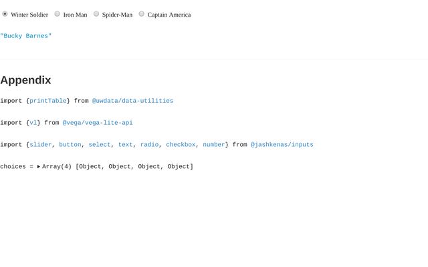Expand the choices Array(4) disclosure triangle

click(x=39, y=166)
